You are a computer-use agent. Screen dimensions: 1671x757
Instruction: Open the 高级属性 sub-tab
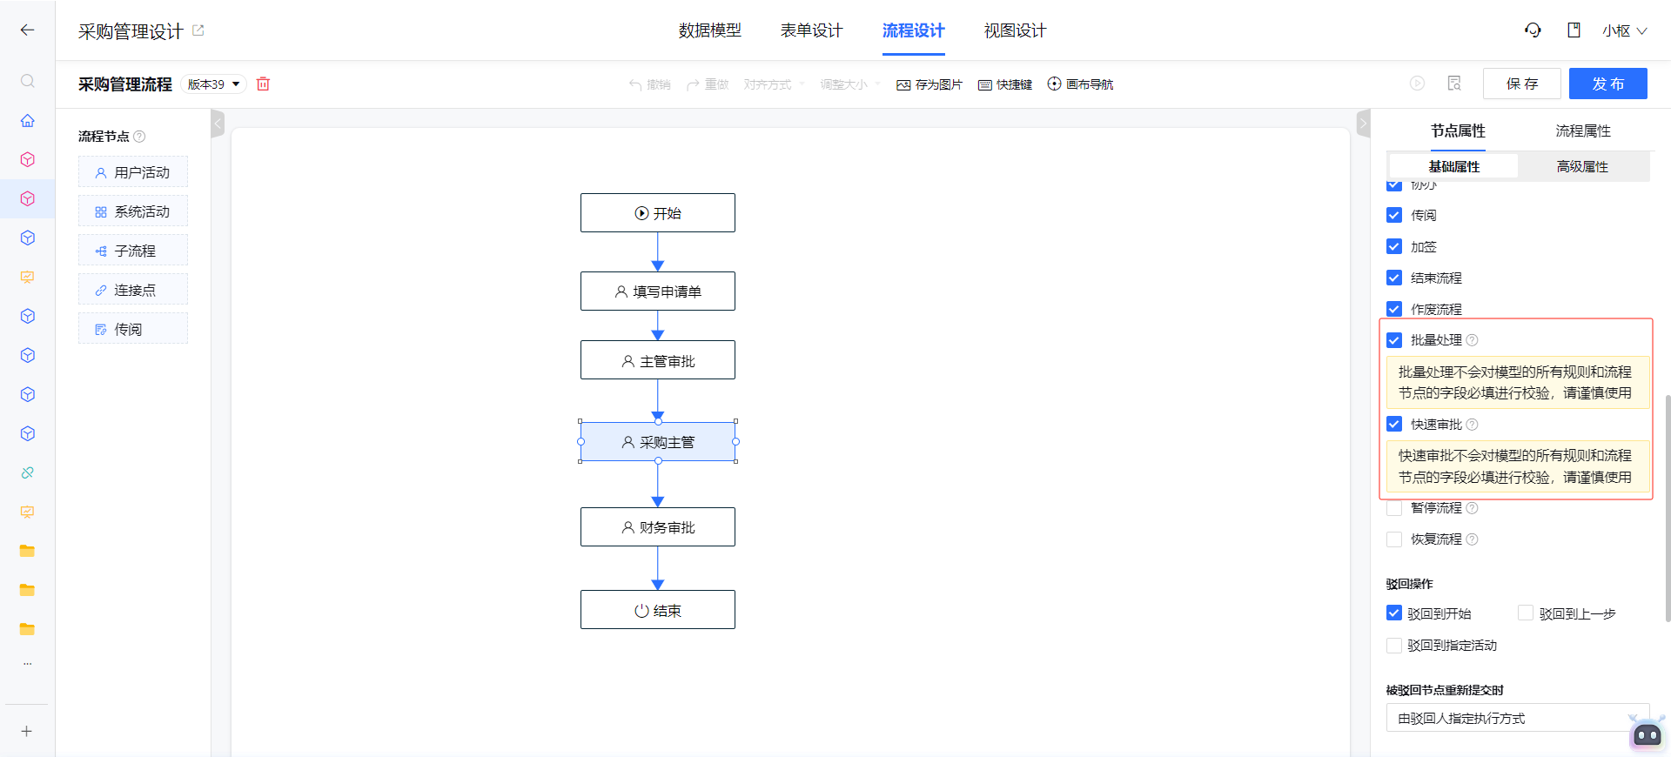1582,166
